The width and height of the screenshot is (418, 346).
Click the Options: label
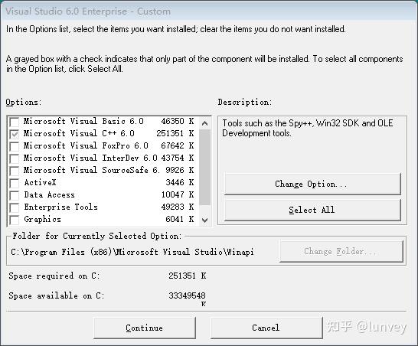(x=24, y=102)
